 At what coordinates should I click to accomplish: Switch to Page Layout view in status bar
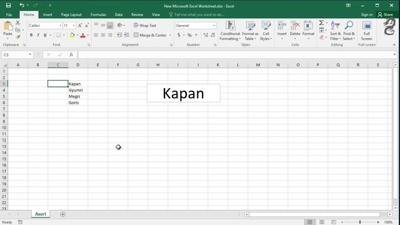pos(322,222)
